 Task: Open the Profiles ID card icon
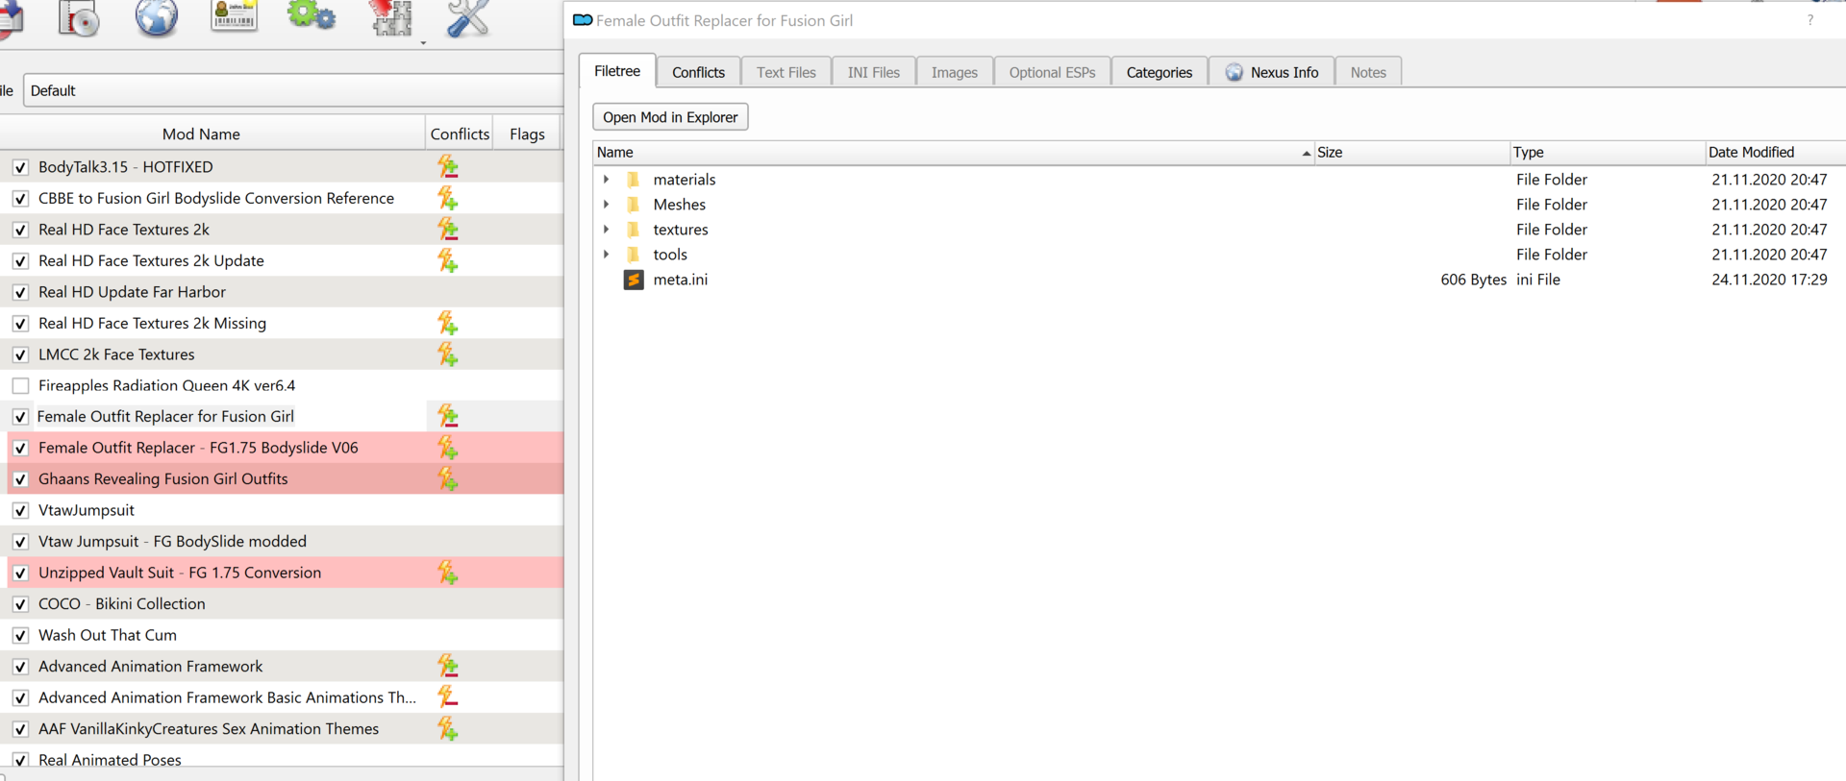tap(234, 15)
